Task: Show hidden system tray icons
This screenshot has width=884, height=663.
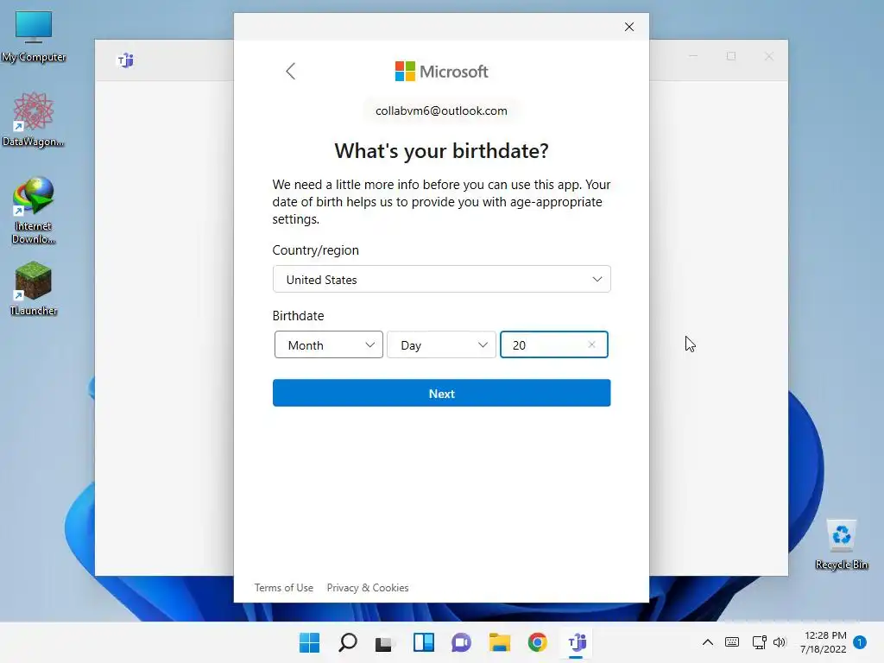Action: pos(708,642)
